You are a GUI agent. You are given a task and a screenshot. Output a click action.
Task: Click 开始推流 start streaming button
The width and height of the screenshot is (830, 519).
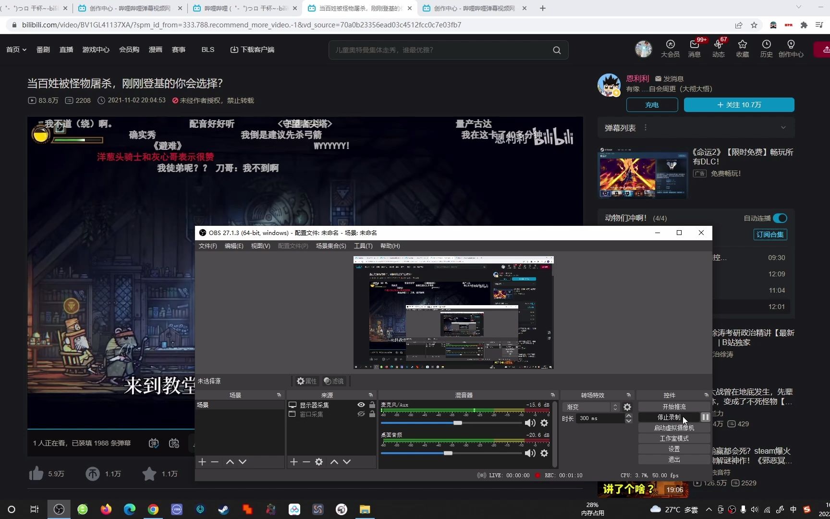click(674, 407)
